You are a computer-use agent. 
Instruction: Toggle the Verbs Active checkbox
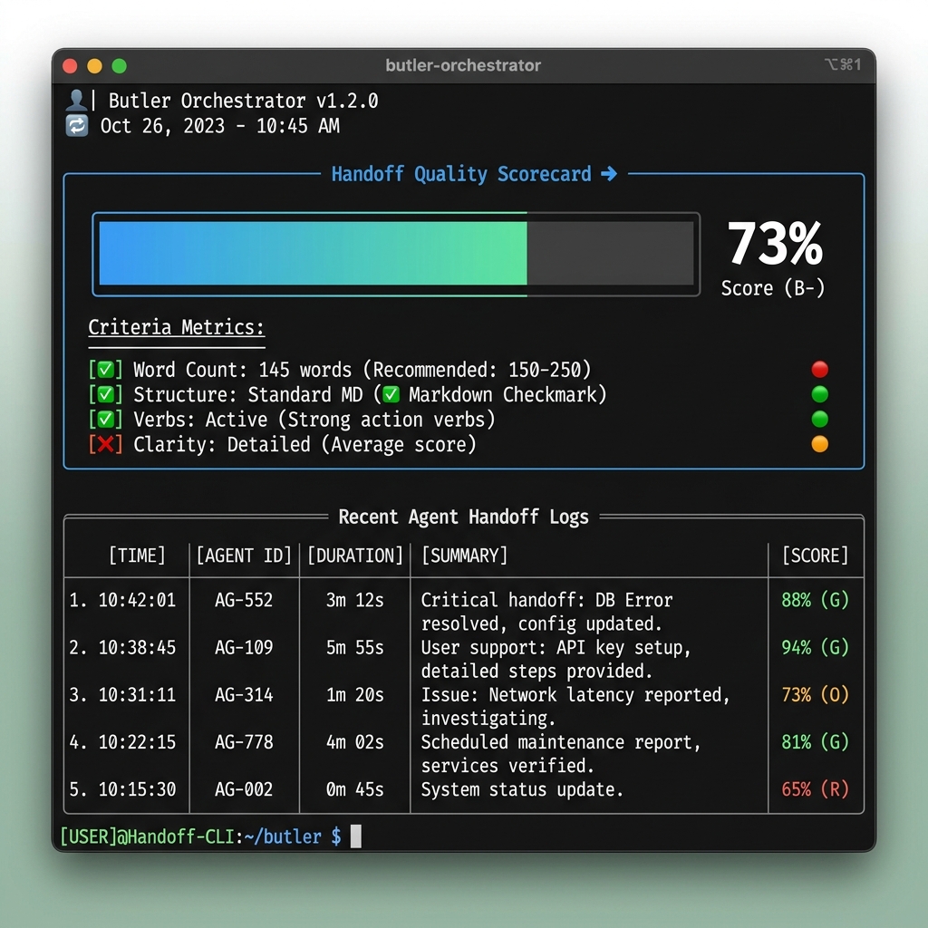click(105, 419)
